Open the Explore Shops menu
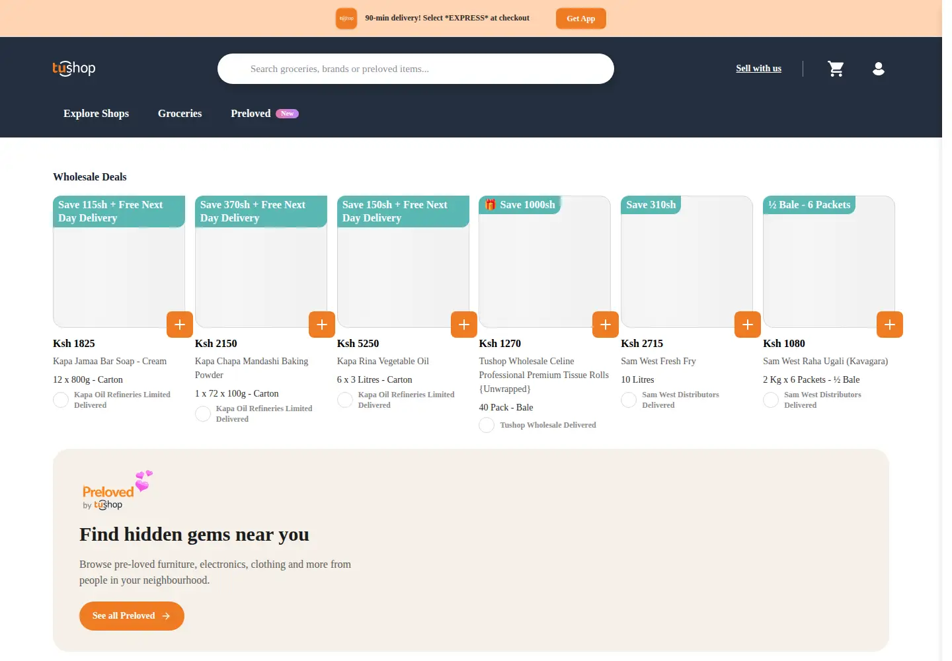 [x=96, y=114]
